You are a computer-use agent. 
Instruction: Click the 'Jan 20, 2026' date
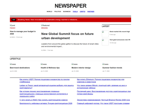(x=13, y=71)
